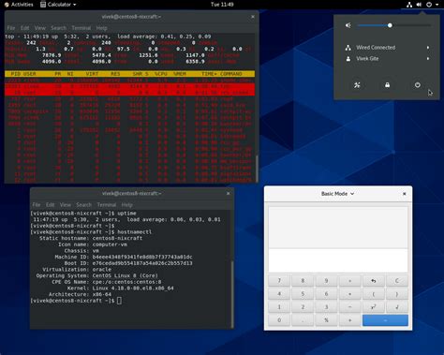
Task: Click the Tue 11:49 clock in the top bar
Action: 222,5
